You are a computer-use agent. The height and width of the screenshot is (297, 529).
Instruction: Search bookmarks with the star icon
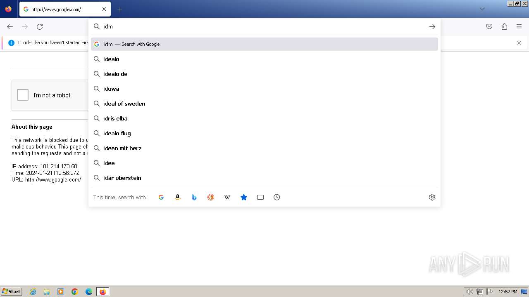(x=244, y=197)
